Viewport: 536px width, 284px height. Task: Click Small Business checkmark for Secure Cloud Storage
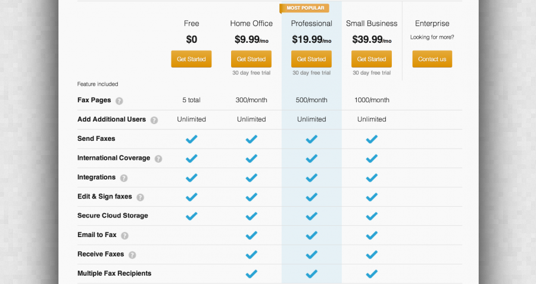coord(372,216)
